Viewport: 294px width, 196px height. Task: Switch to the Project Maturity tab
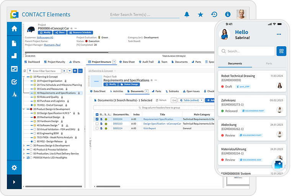[55, 62]
